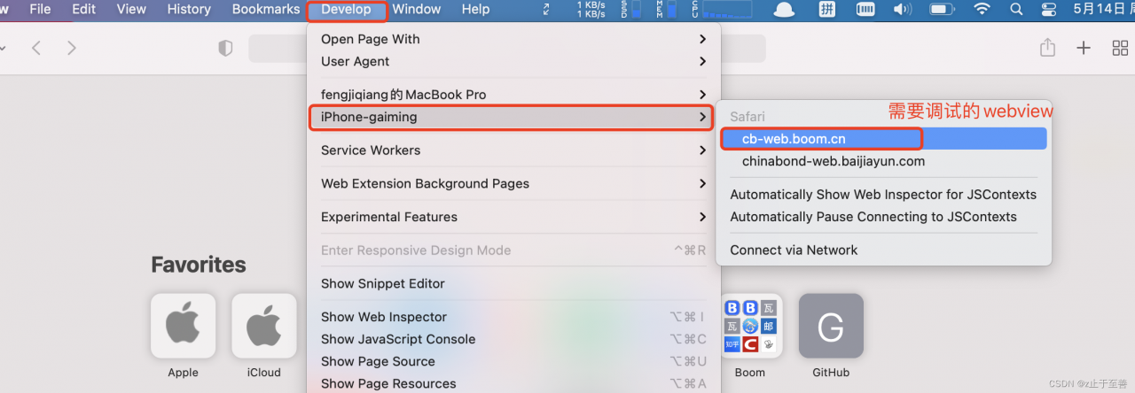Viewport: 1135px width, 393px height.
Task: Open the History menu
Action: point(189,10)
